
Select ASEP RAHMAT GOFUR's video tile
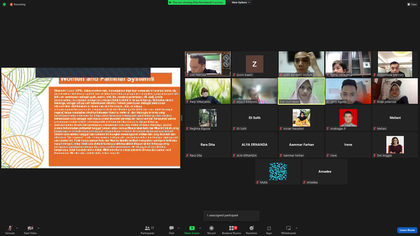click(301, 64)
